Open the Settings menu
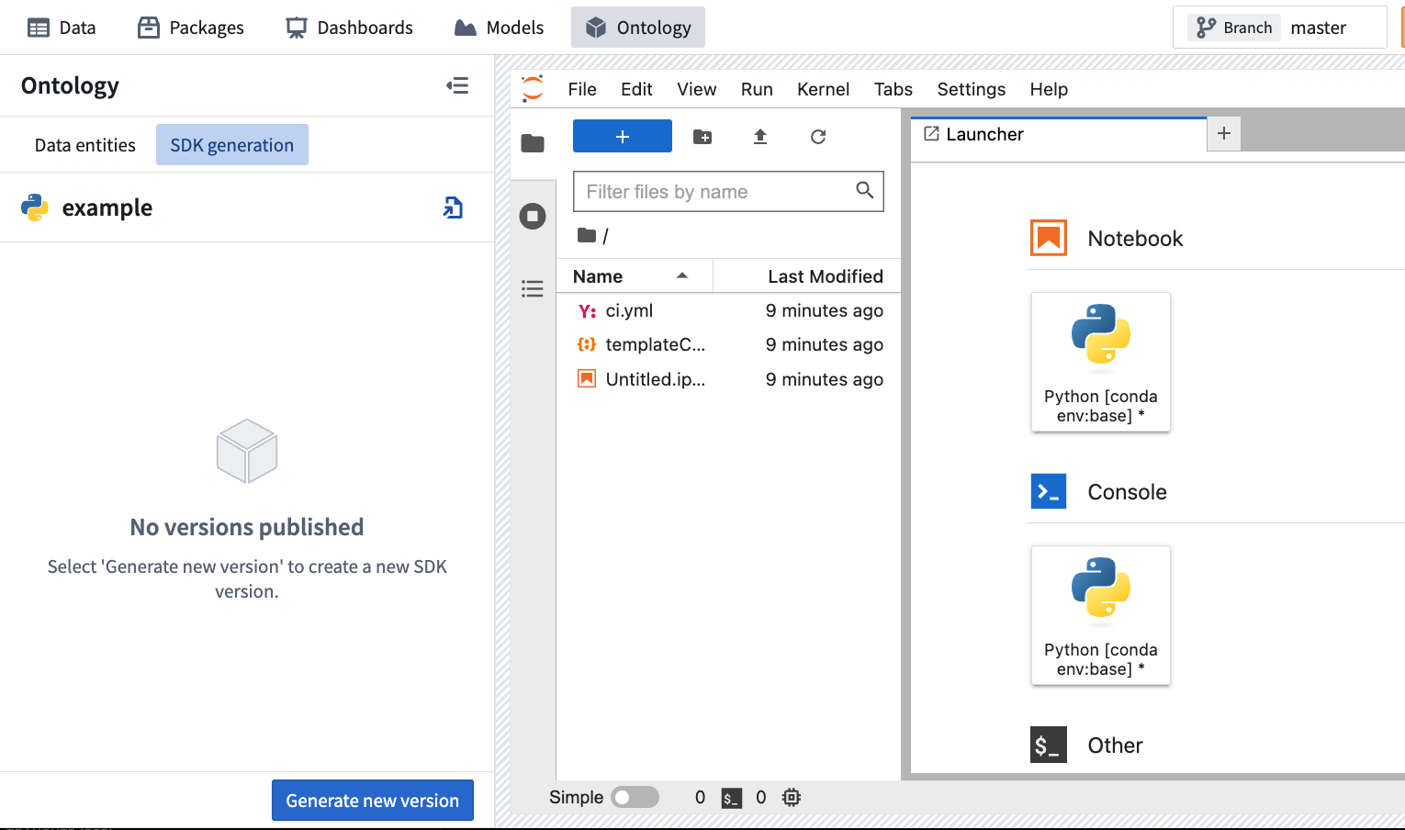 (x=971, y=89)
